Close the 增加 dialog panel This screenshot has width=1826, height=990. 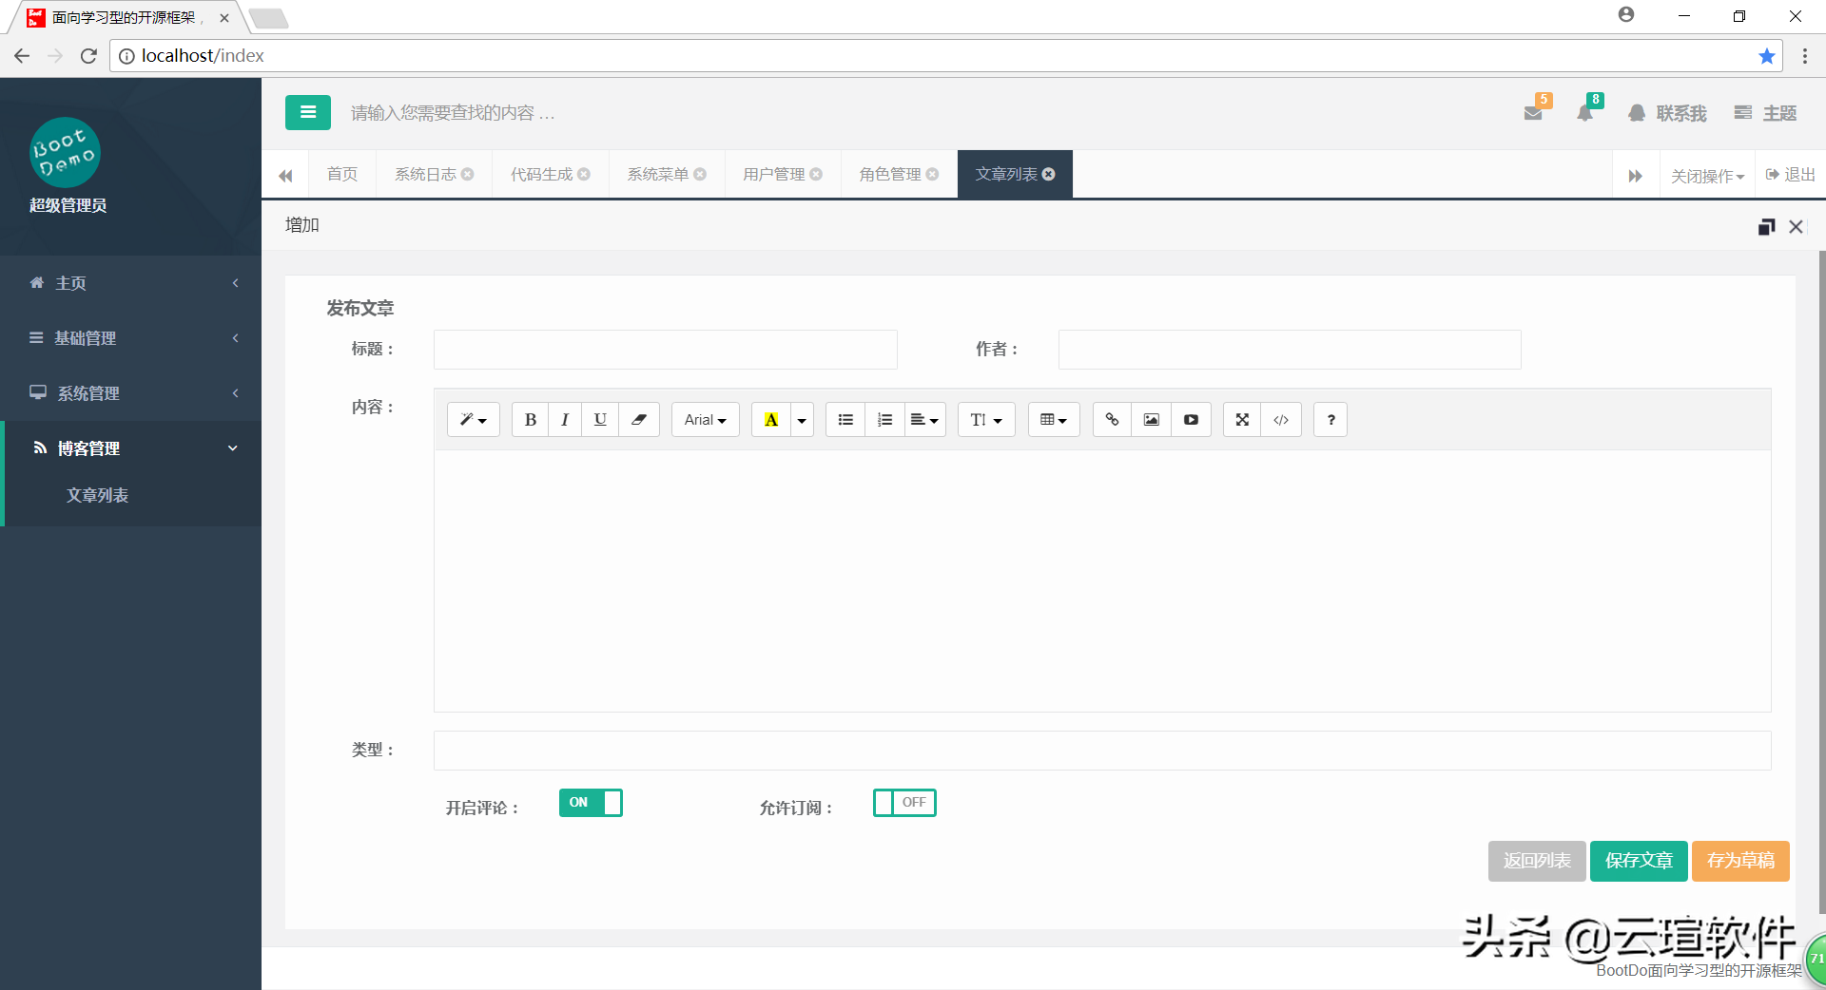(x=1796, y=226)
